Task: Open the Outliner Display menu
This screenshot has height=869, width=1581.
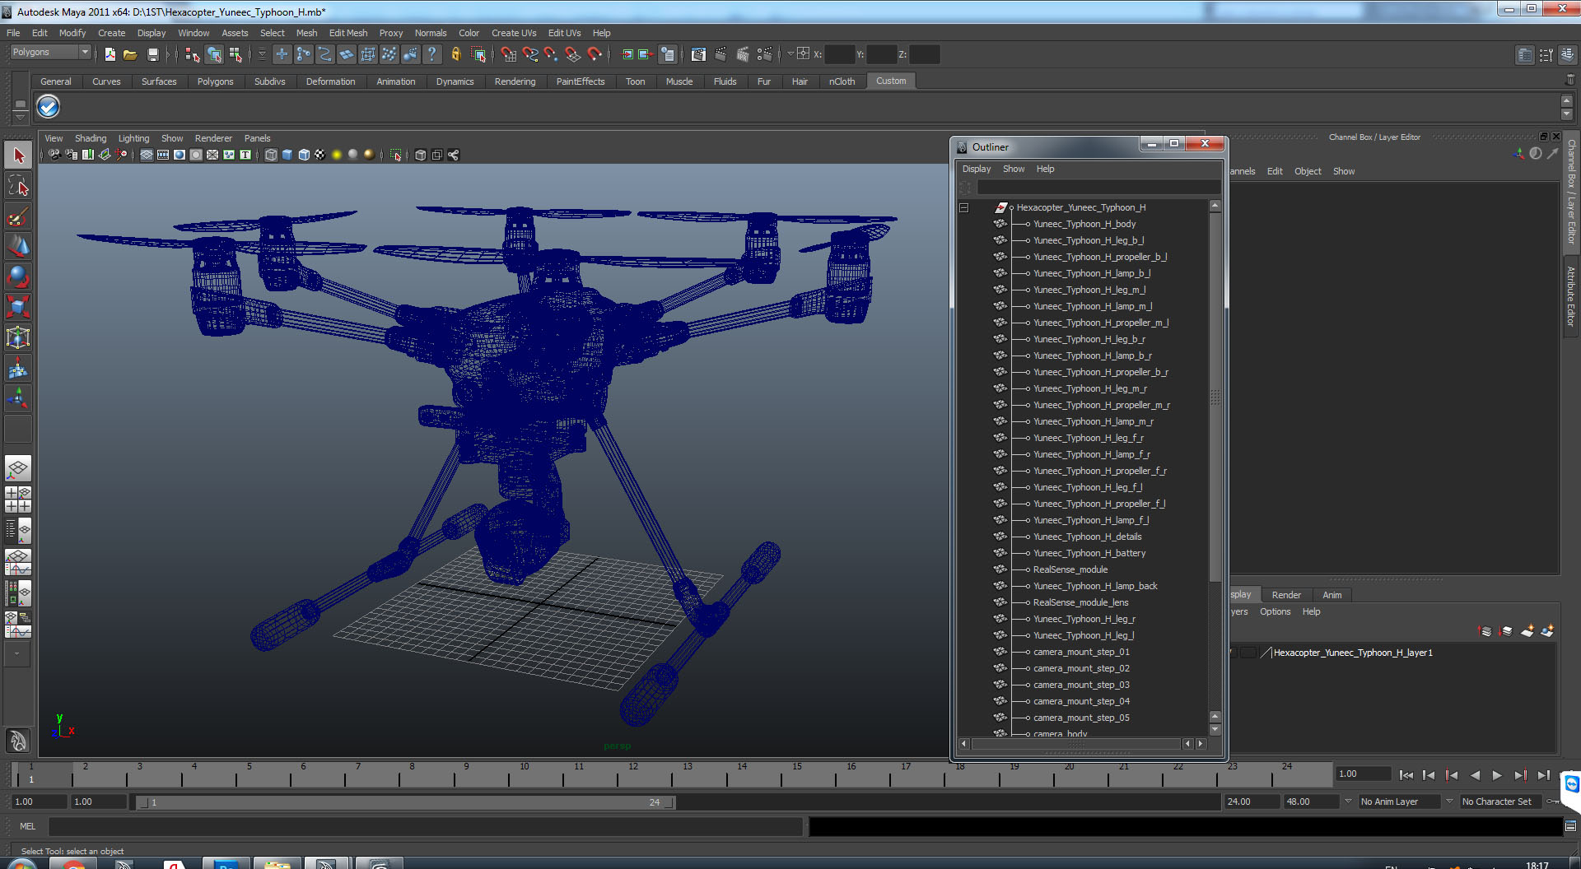Action: point(977,169)
